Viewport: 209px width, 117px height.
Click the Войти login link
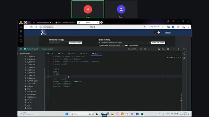click(x=168, y=32)
